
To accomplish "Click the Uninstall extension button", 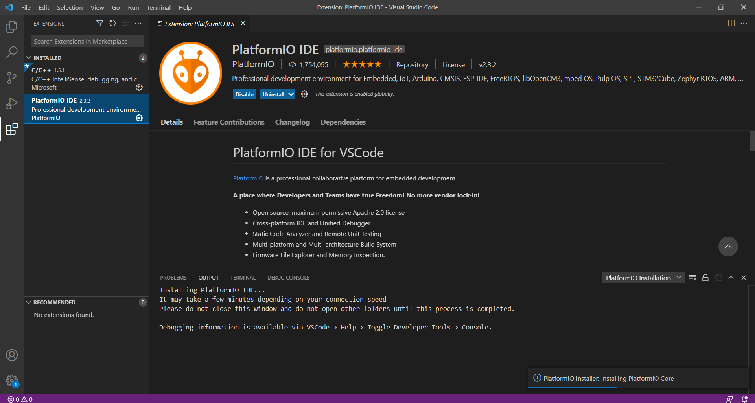I will [x=274, y=94].
